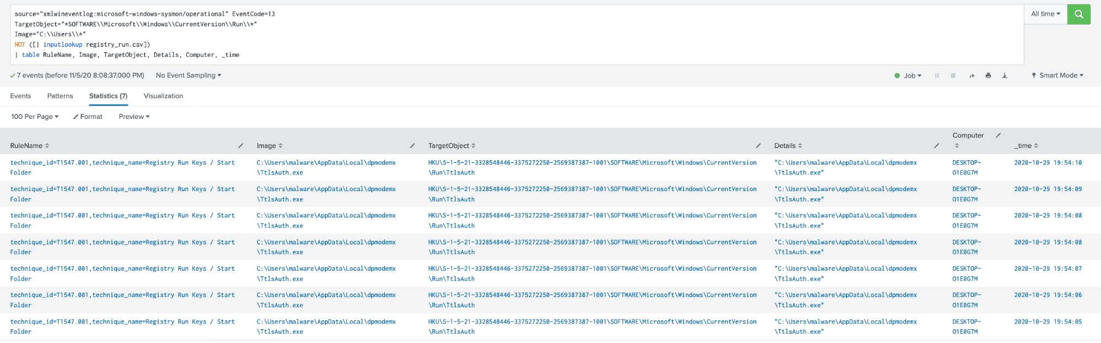Sort table by RuleName column
The height and width of the screenshot is (343, 1101).
tap(30, 146)
